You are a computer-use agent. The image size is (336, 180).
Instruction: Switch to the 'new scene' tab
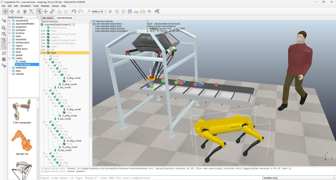(x=47, y=18)
